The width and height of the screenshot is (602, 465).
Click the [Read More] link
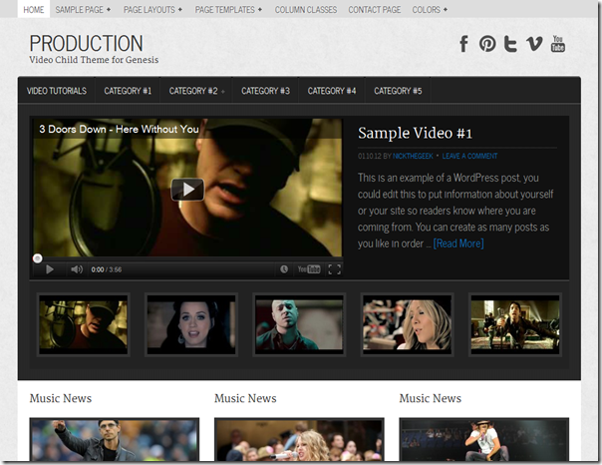tap(458, 243)
